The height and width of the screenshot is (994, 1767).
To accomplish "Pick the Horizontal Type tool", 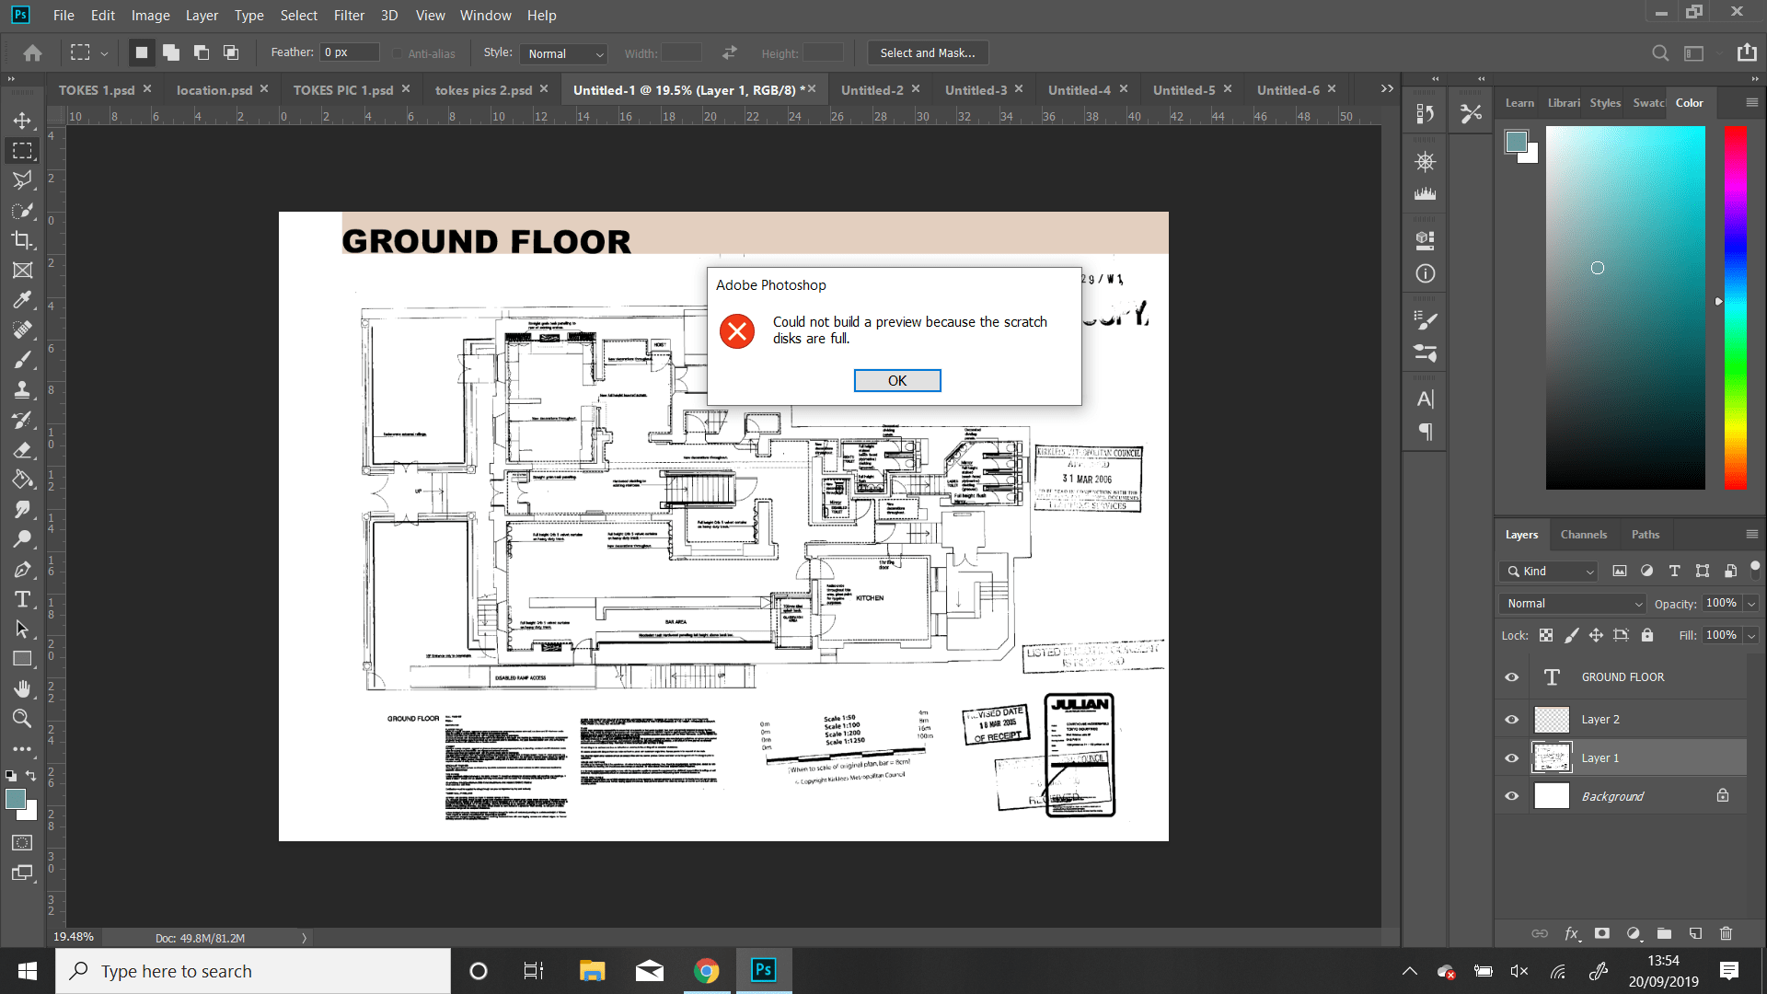I will (x=22, y=598).
